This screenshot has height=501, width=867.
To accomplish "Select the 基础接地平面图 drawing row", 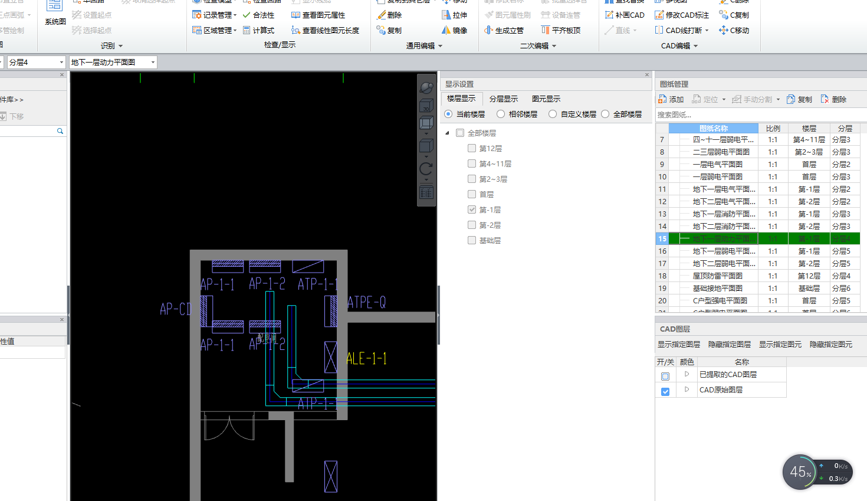I will pyautogui.click(x=758, y=288).
